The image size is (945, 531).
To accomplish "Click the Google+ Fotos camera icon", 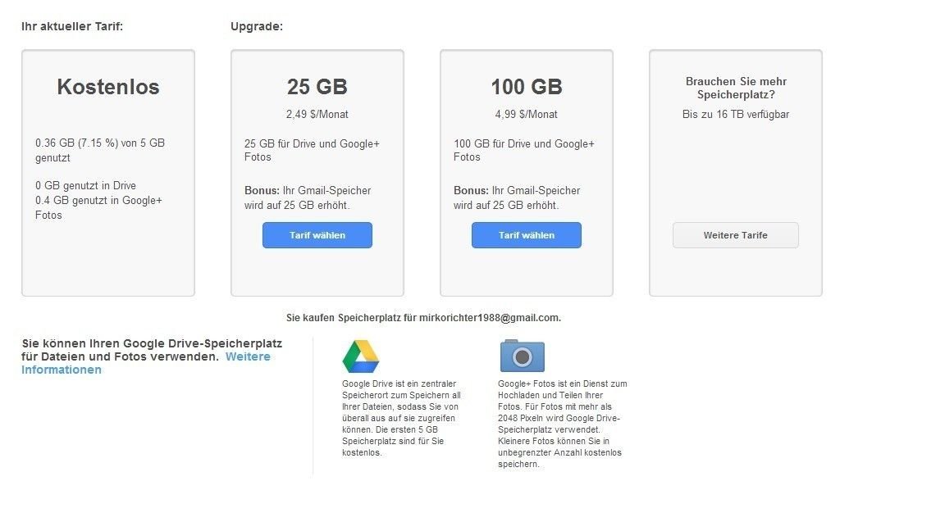I will tap(522, 356).
